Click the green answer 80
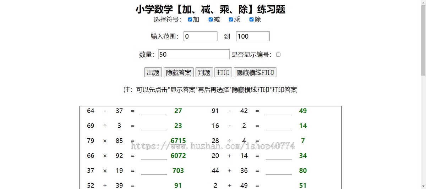This screenshot has width=426, height=189. [x=303, y=170]
